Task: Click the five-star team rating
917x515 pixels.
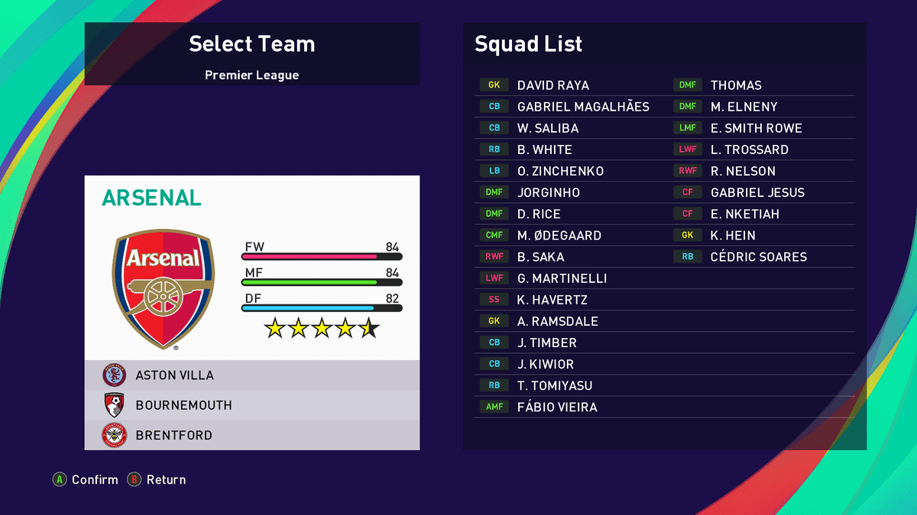Action: (322, 329)
